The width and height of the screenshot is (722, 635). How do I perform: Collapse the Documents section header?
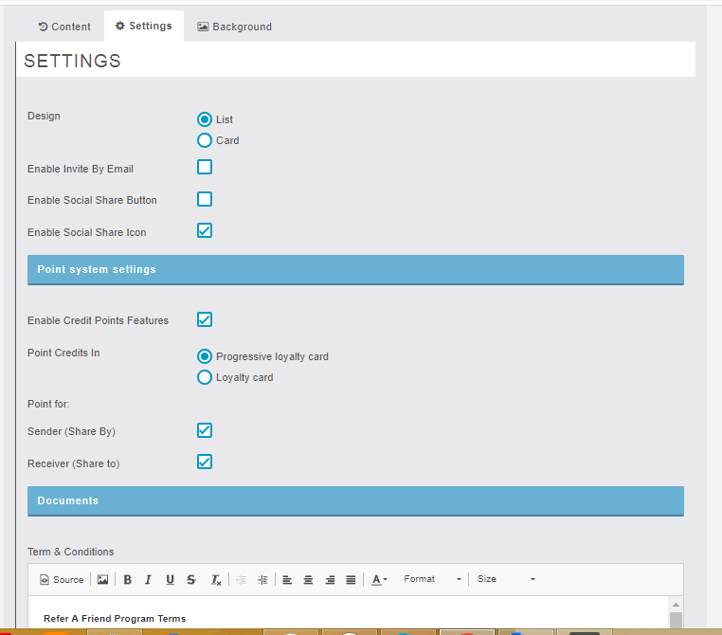pyautogui.click(x=355, y=501)
